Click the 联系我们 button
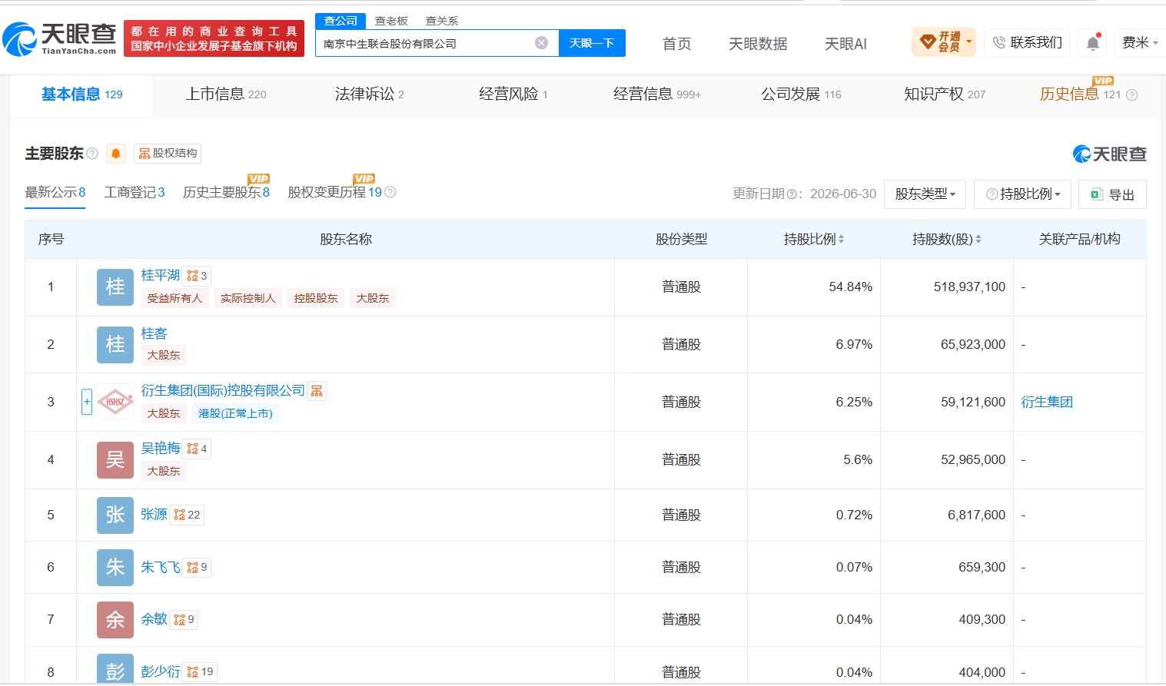1166x686 pixels. click(1027, 43)
